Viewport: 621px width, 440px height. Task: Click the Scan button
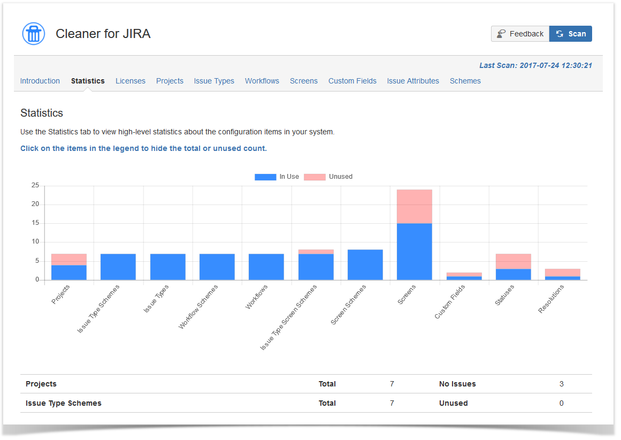571,34
